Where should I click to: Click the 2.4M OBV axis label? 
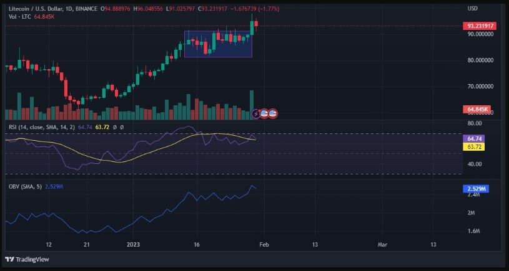click(x=473, y=195)
